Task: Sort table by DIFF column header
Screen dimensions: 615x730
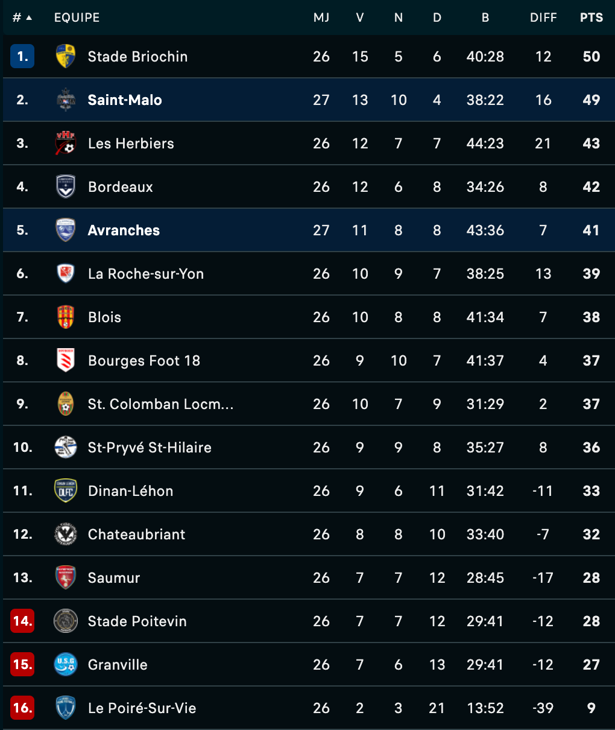Action: (x=543, y=17)
